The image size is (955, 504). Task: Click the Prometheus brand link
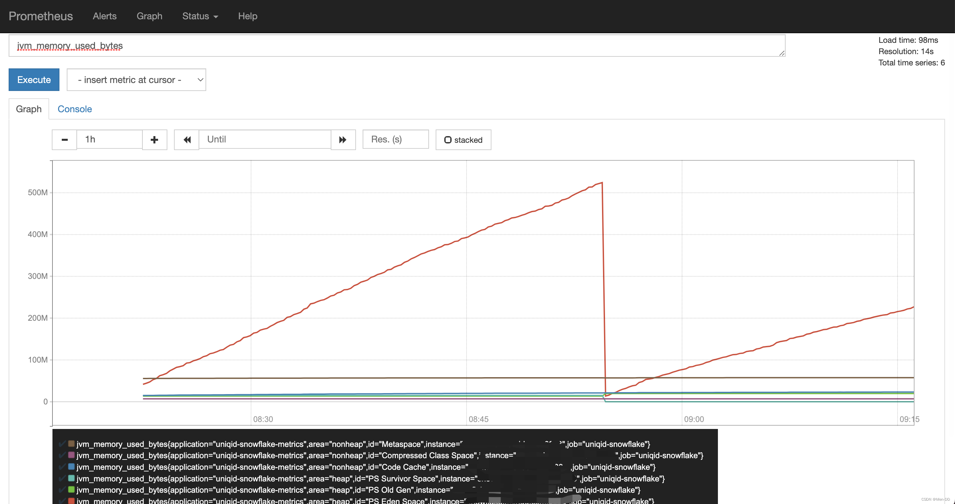point(41,16)
